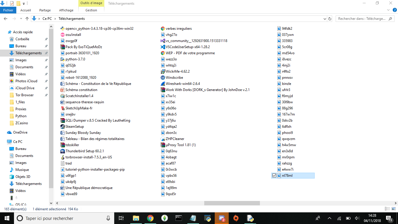Click the Windows taskbar search field
Image resolution: width=398 pixels, height=224 pixels.
pyautogui.click(x=64, y=218)
